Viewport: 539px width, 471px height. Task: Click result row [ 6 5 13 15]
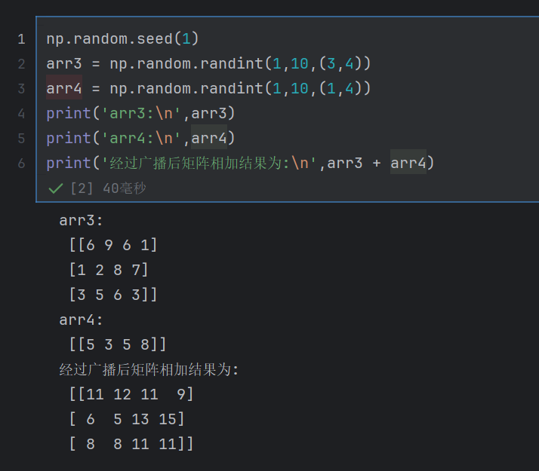(127, 419)
